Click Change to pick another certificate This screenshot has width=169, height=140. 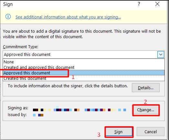pyautogui.click(x=146, y=110)
